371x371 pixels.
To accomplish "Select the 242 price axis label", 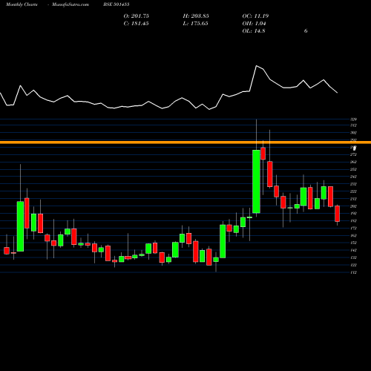I will pos(353,177).
